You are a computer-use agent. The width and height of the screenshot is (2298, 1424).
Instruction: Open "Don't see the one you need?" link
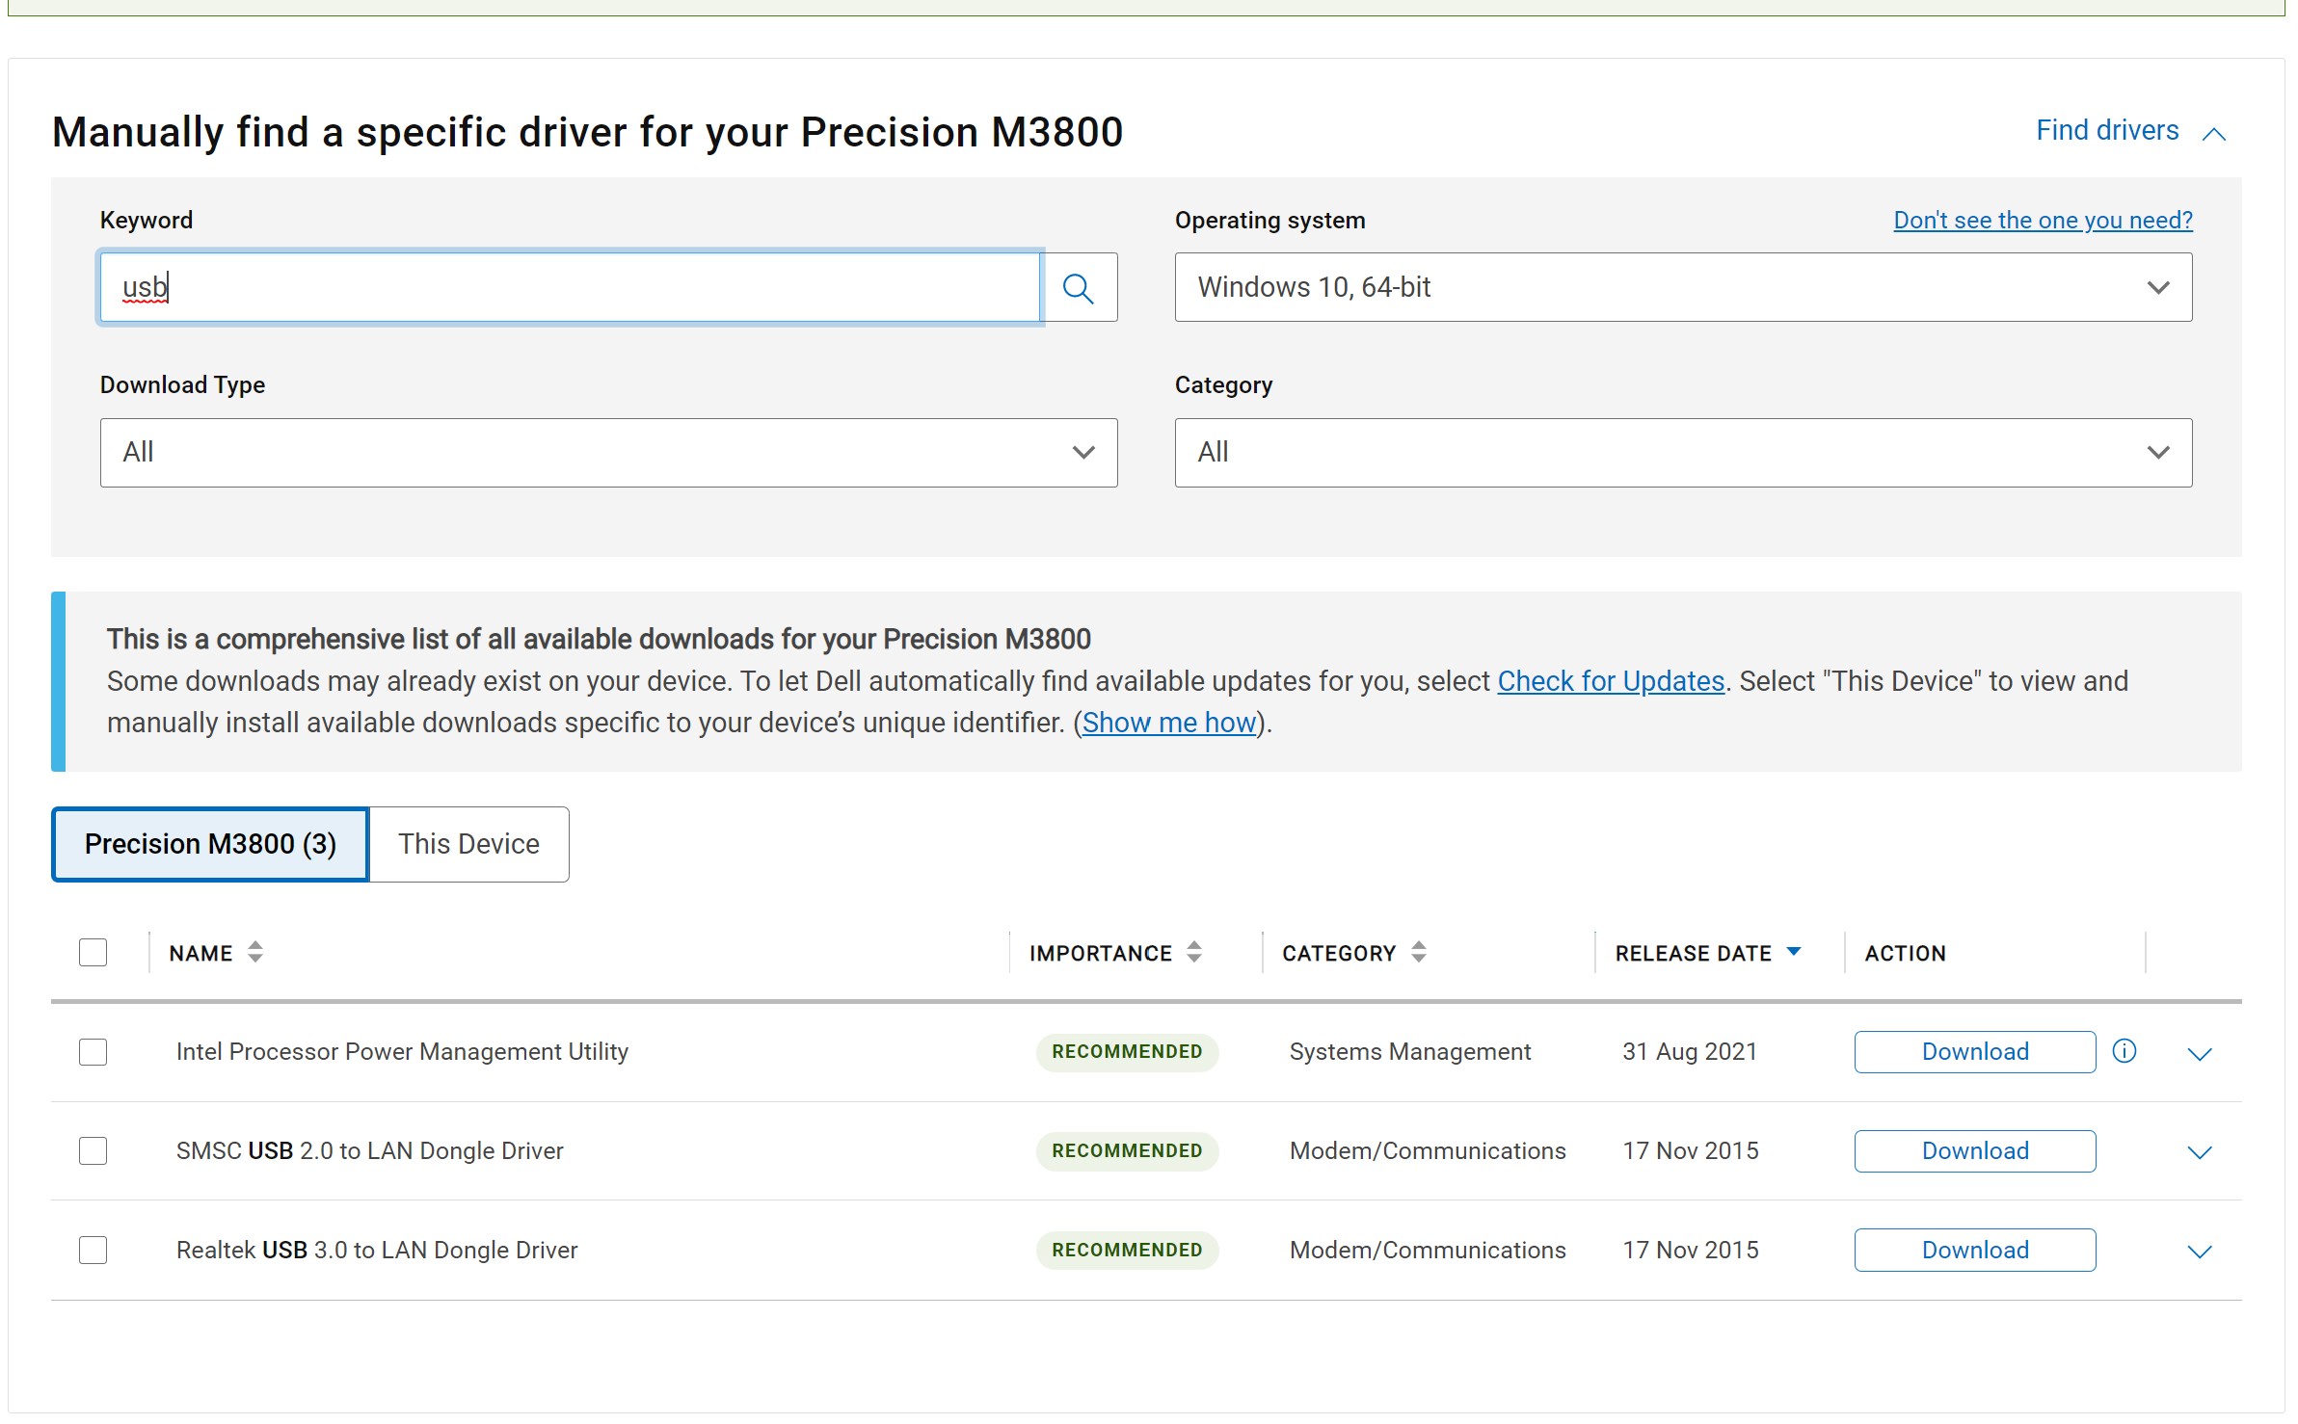pos(2043,221)
